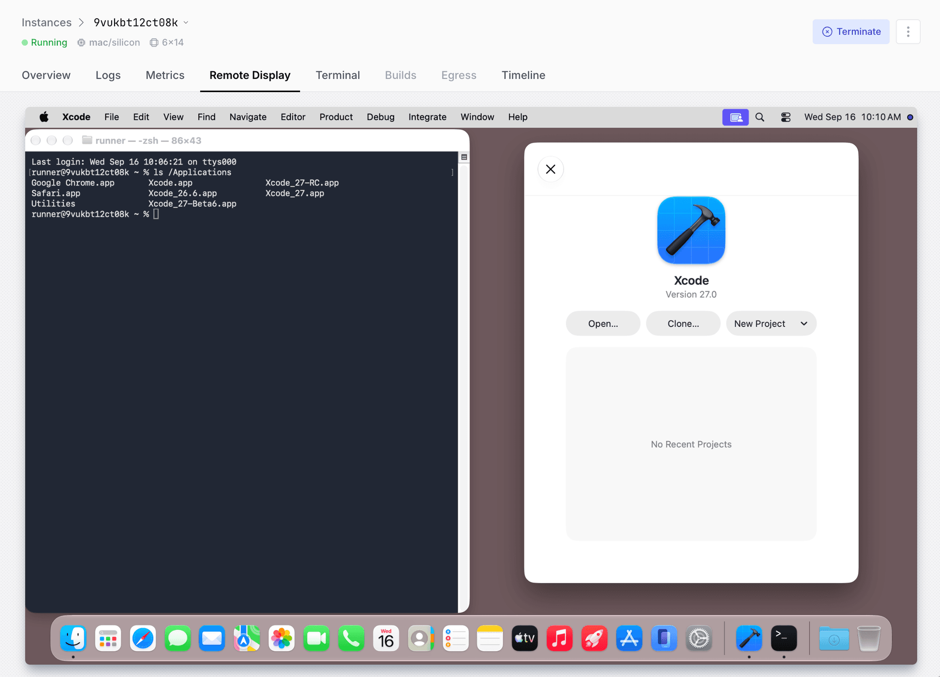Close the Xcode welcome window

click(550, 169)
